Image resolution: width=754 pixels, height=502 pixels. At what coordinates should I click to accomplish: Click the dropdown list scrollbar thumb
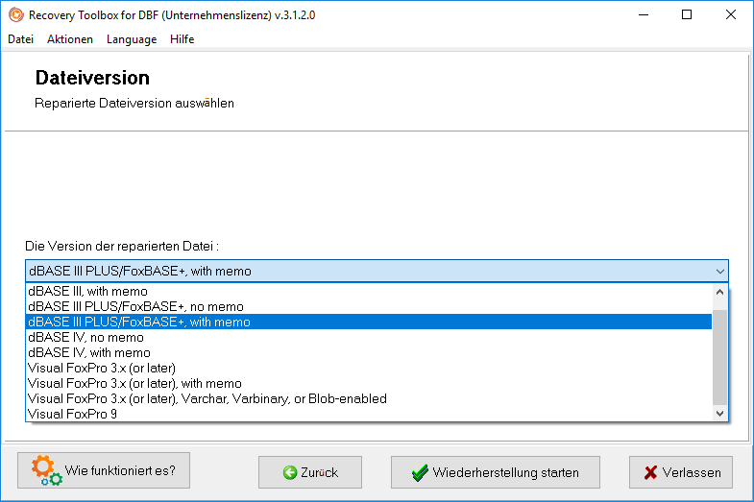click(x=719, y=357)
